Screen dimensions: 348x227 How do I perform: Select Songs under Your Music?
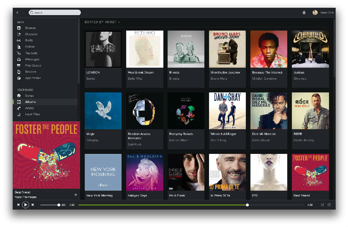29,96
